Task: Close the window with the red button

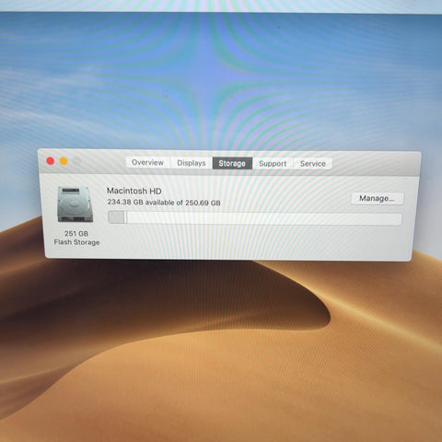Action: (51, 161)
